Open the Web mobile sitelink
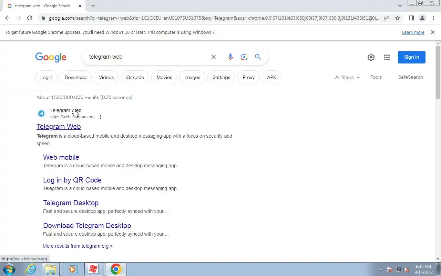The height and width of the screenshot is (276, 441). tap(61, 157)
